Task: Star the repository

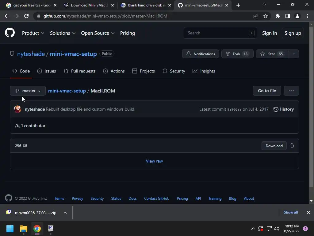Action: pyautogui.click(x=272, y=54)
